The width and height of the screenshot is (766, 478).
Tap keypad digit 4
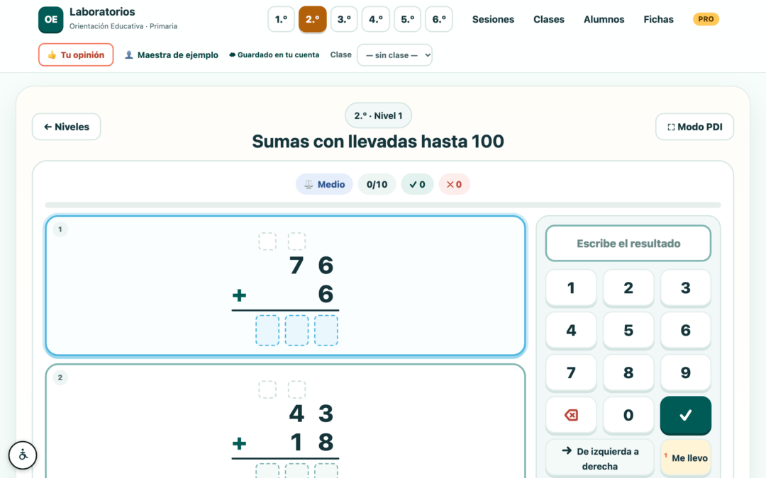coord(570,330)
